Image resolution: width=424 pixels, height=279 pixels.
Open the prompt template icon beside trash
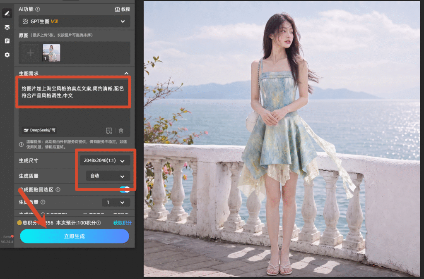pyautogui.click(x=109, y=131)
